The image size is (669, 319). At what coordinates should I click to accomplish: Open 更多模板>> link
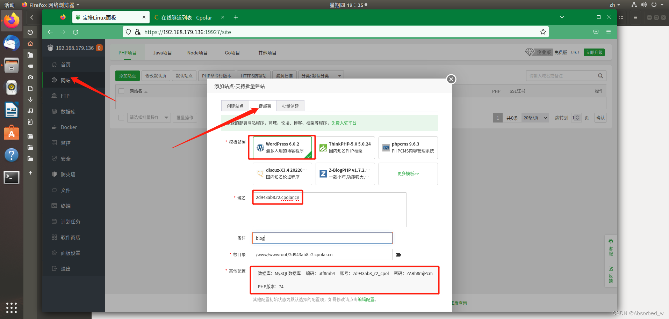point(408,174)
